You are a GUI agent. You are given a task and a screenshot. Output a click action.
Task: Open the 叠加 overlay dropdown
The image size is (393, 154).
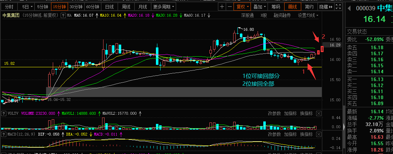(259, 7)
